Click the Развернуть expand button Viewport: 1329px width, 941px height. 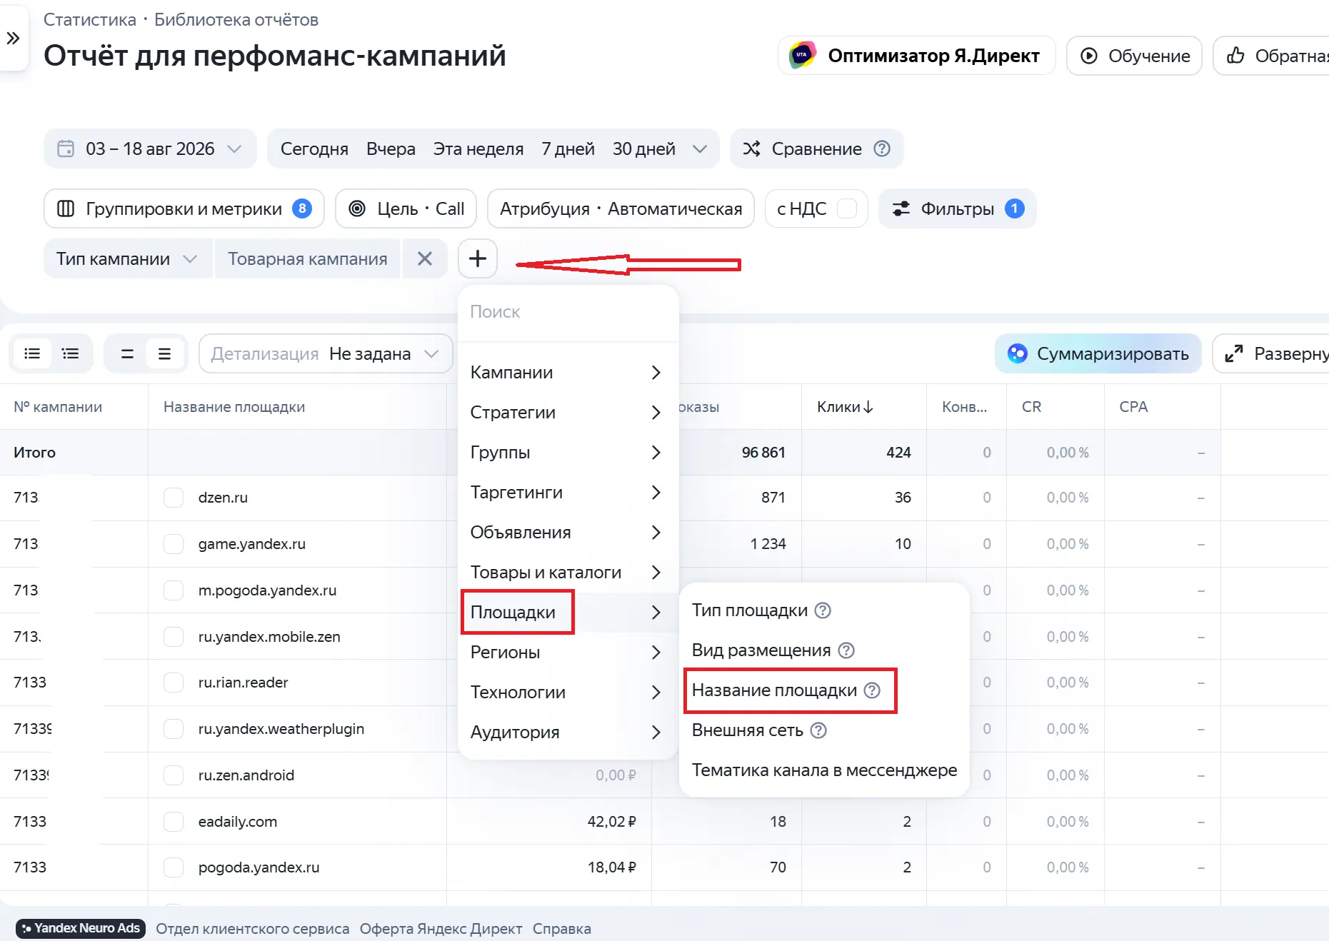pos(1271,353)
